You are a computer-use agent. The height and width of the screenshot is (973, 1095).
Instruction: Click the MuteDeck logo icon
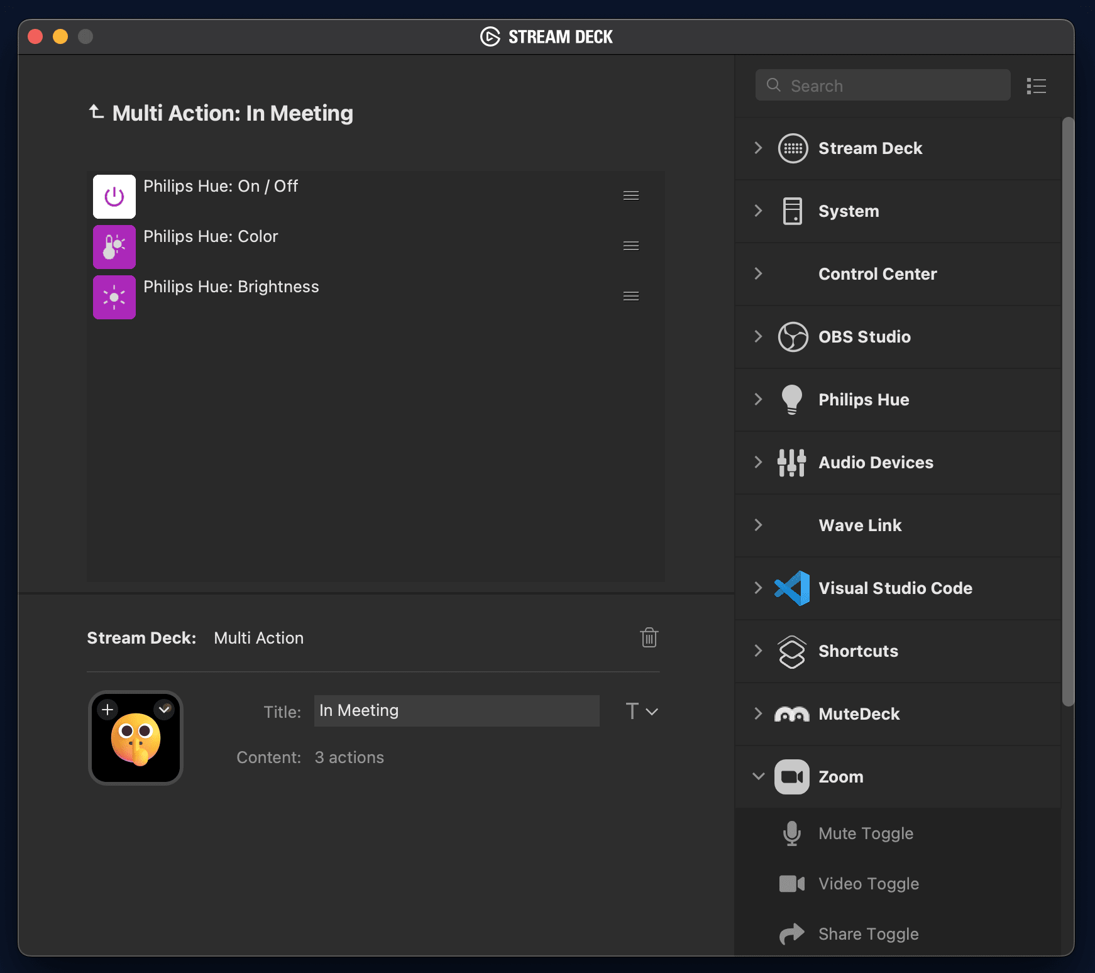pos(792,714)
